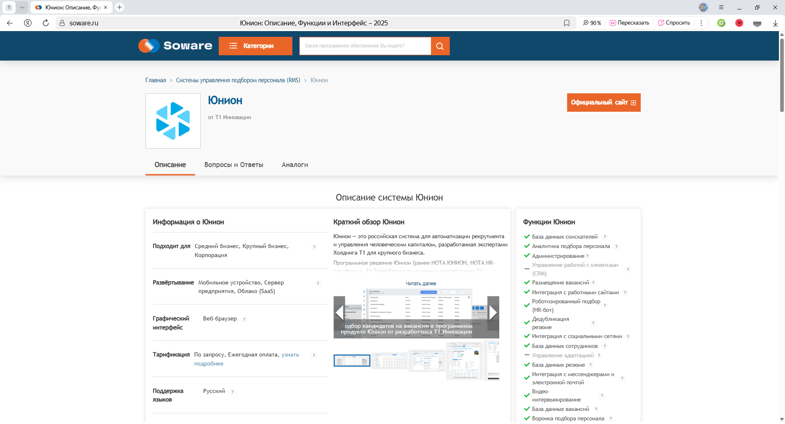Bookmark this page via bookmark icon
This screenshot has width=785, height=424.
(x=567, y=23)
